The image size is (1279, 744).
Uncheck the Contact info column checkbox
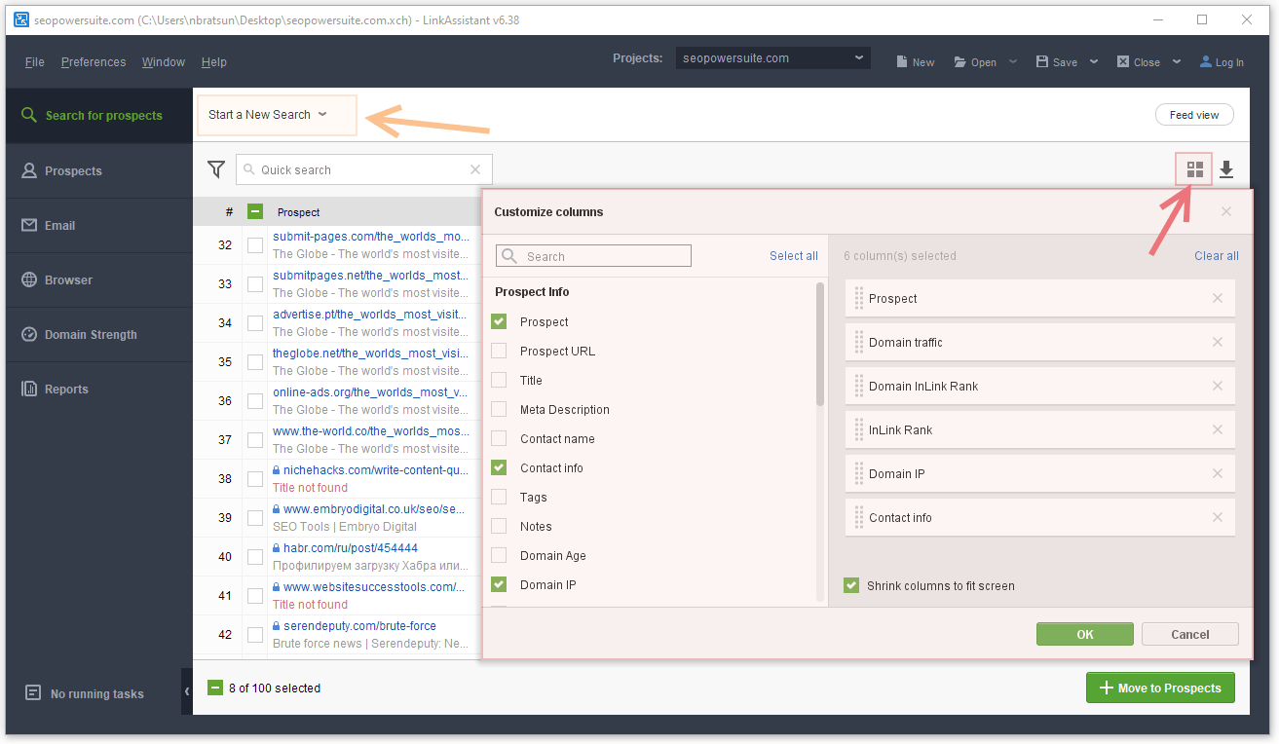pyautogui.click(x=499, y=468)
